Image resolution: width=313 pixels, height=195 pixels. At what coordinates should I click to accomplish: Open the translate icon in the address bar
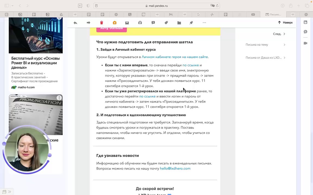[212, 6]
